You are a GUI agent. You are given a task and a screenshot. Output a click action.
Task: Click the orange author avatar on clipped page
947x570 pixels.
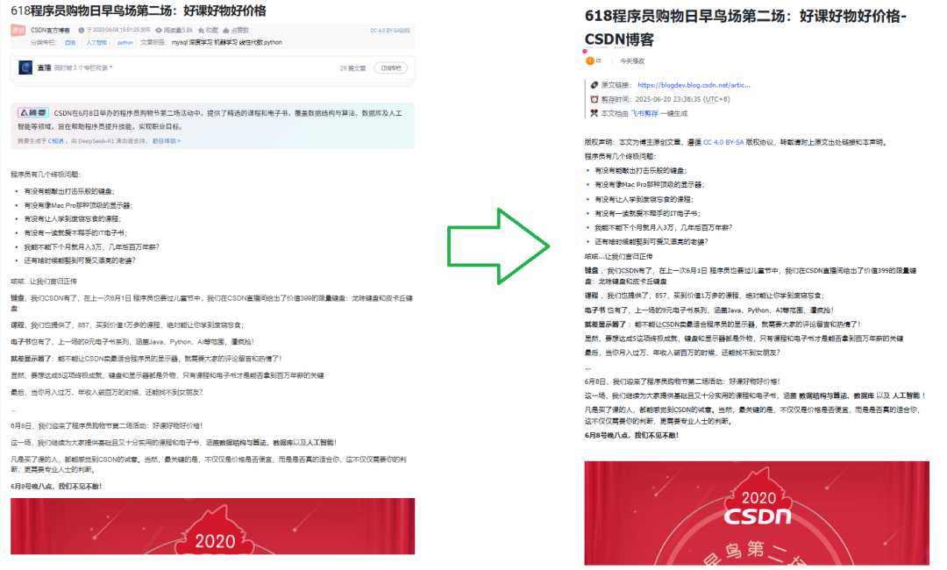(x=589, y=61)
